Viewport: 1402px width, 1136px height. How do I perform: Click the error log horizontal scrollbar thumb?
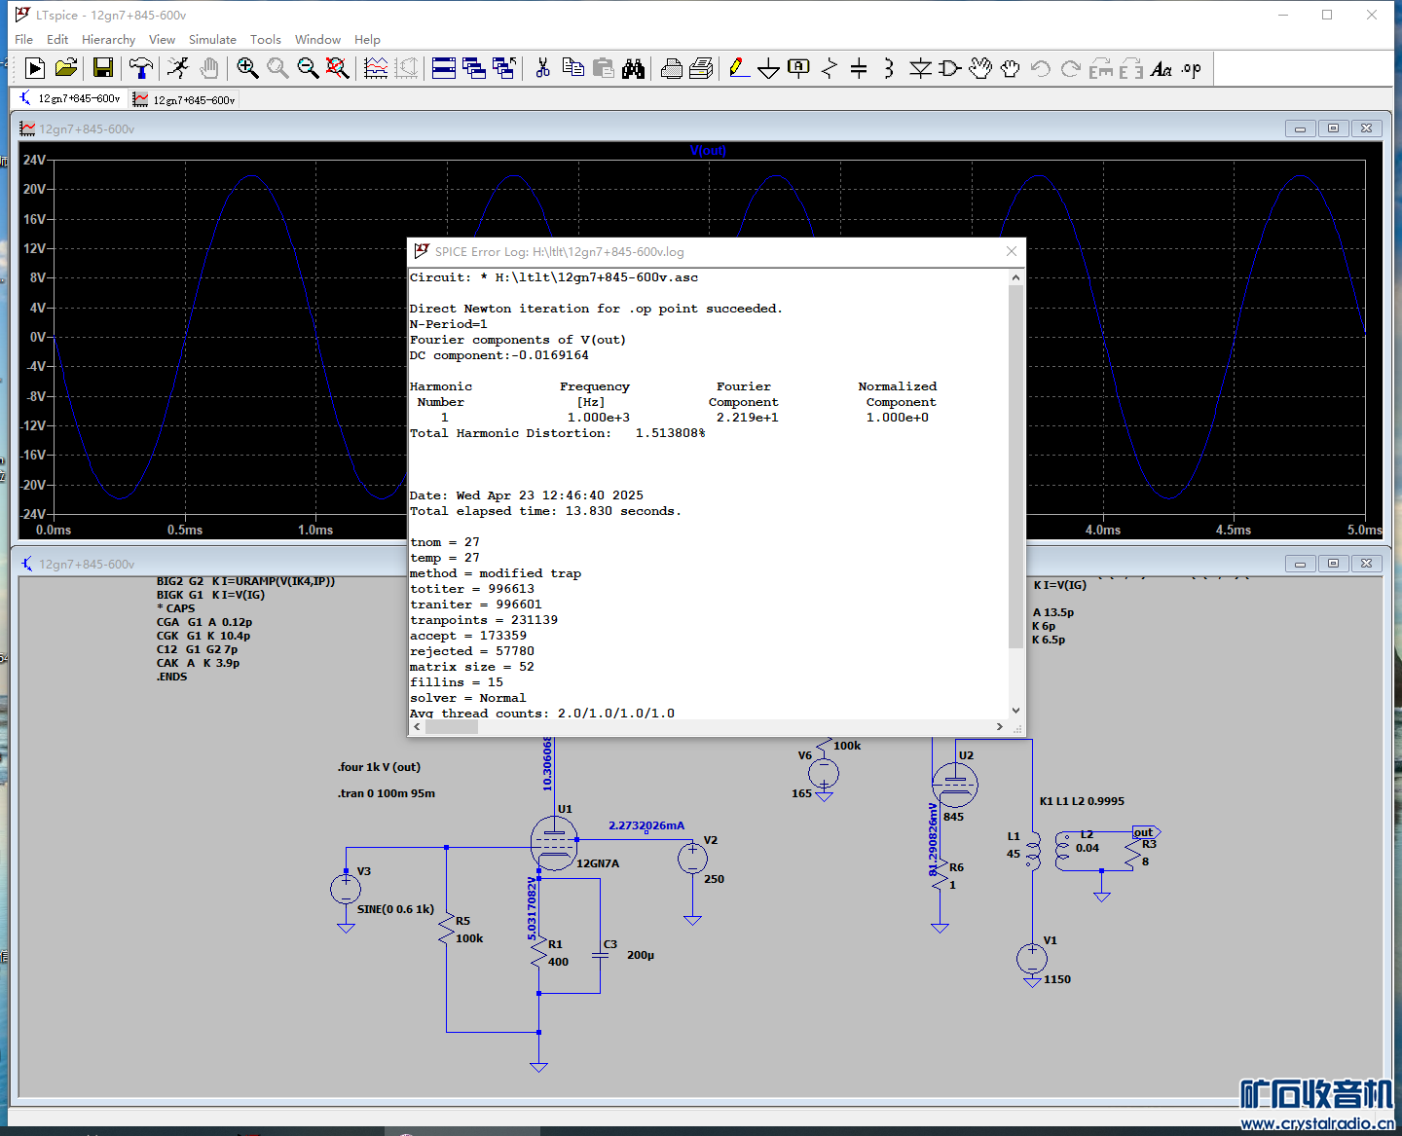pyautogui.click(x=452, y=727)
